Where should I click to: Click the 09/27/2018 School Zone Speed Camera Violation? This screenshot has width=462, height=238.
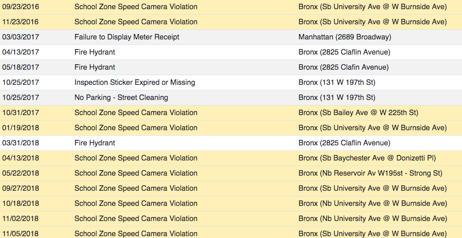coord(136,188)
